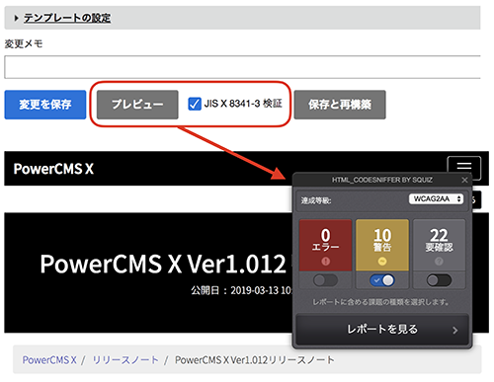Click the 変更メモ text field

pyautogui.click(x=242, y=67)
